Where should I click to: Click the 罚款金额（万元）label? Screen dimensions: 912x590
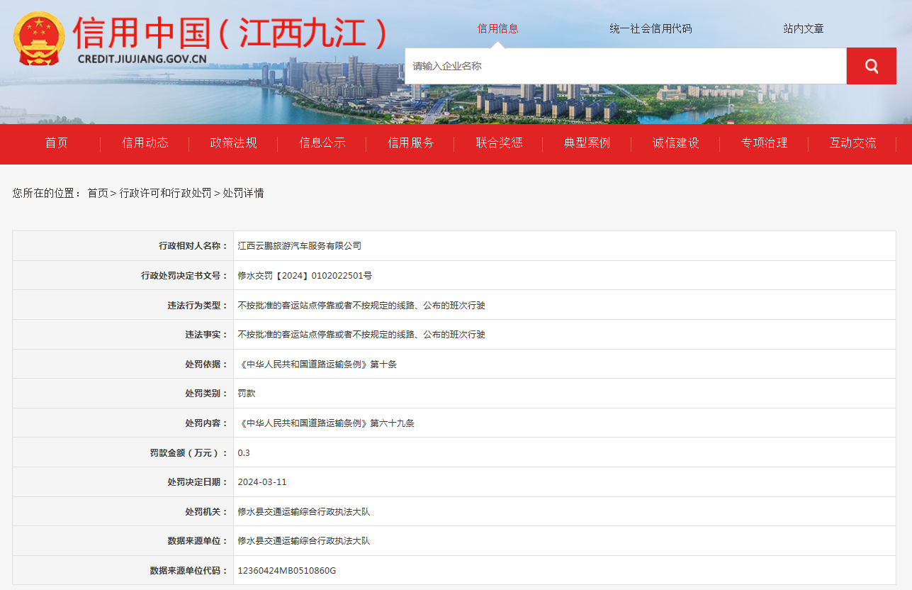tap(189, 453)
